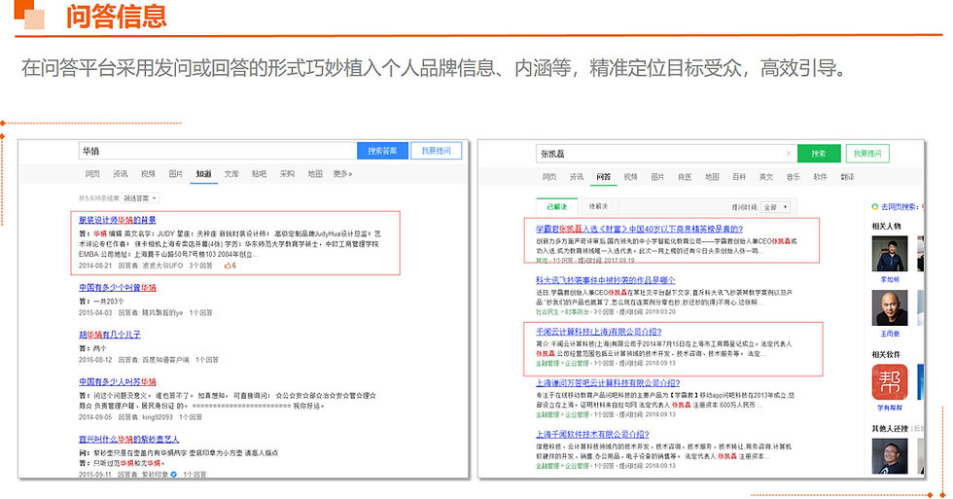Screen dimensions: 953x499
Task: Open the 英文 tab
Action: (766, 177)
